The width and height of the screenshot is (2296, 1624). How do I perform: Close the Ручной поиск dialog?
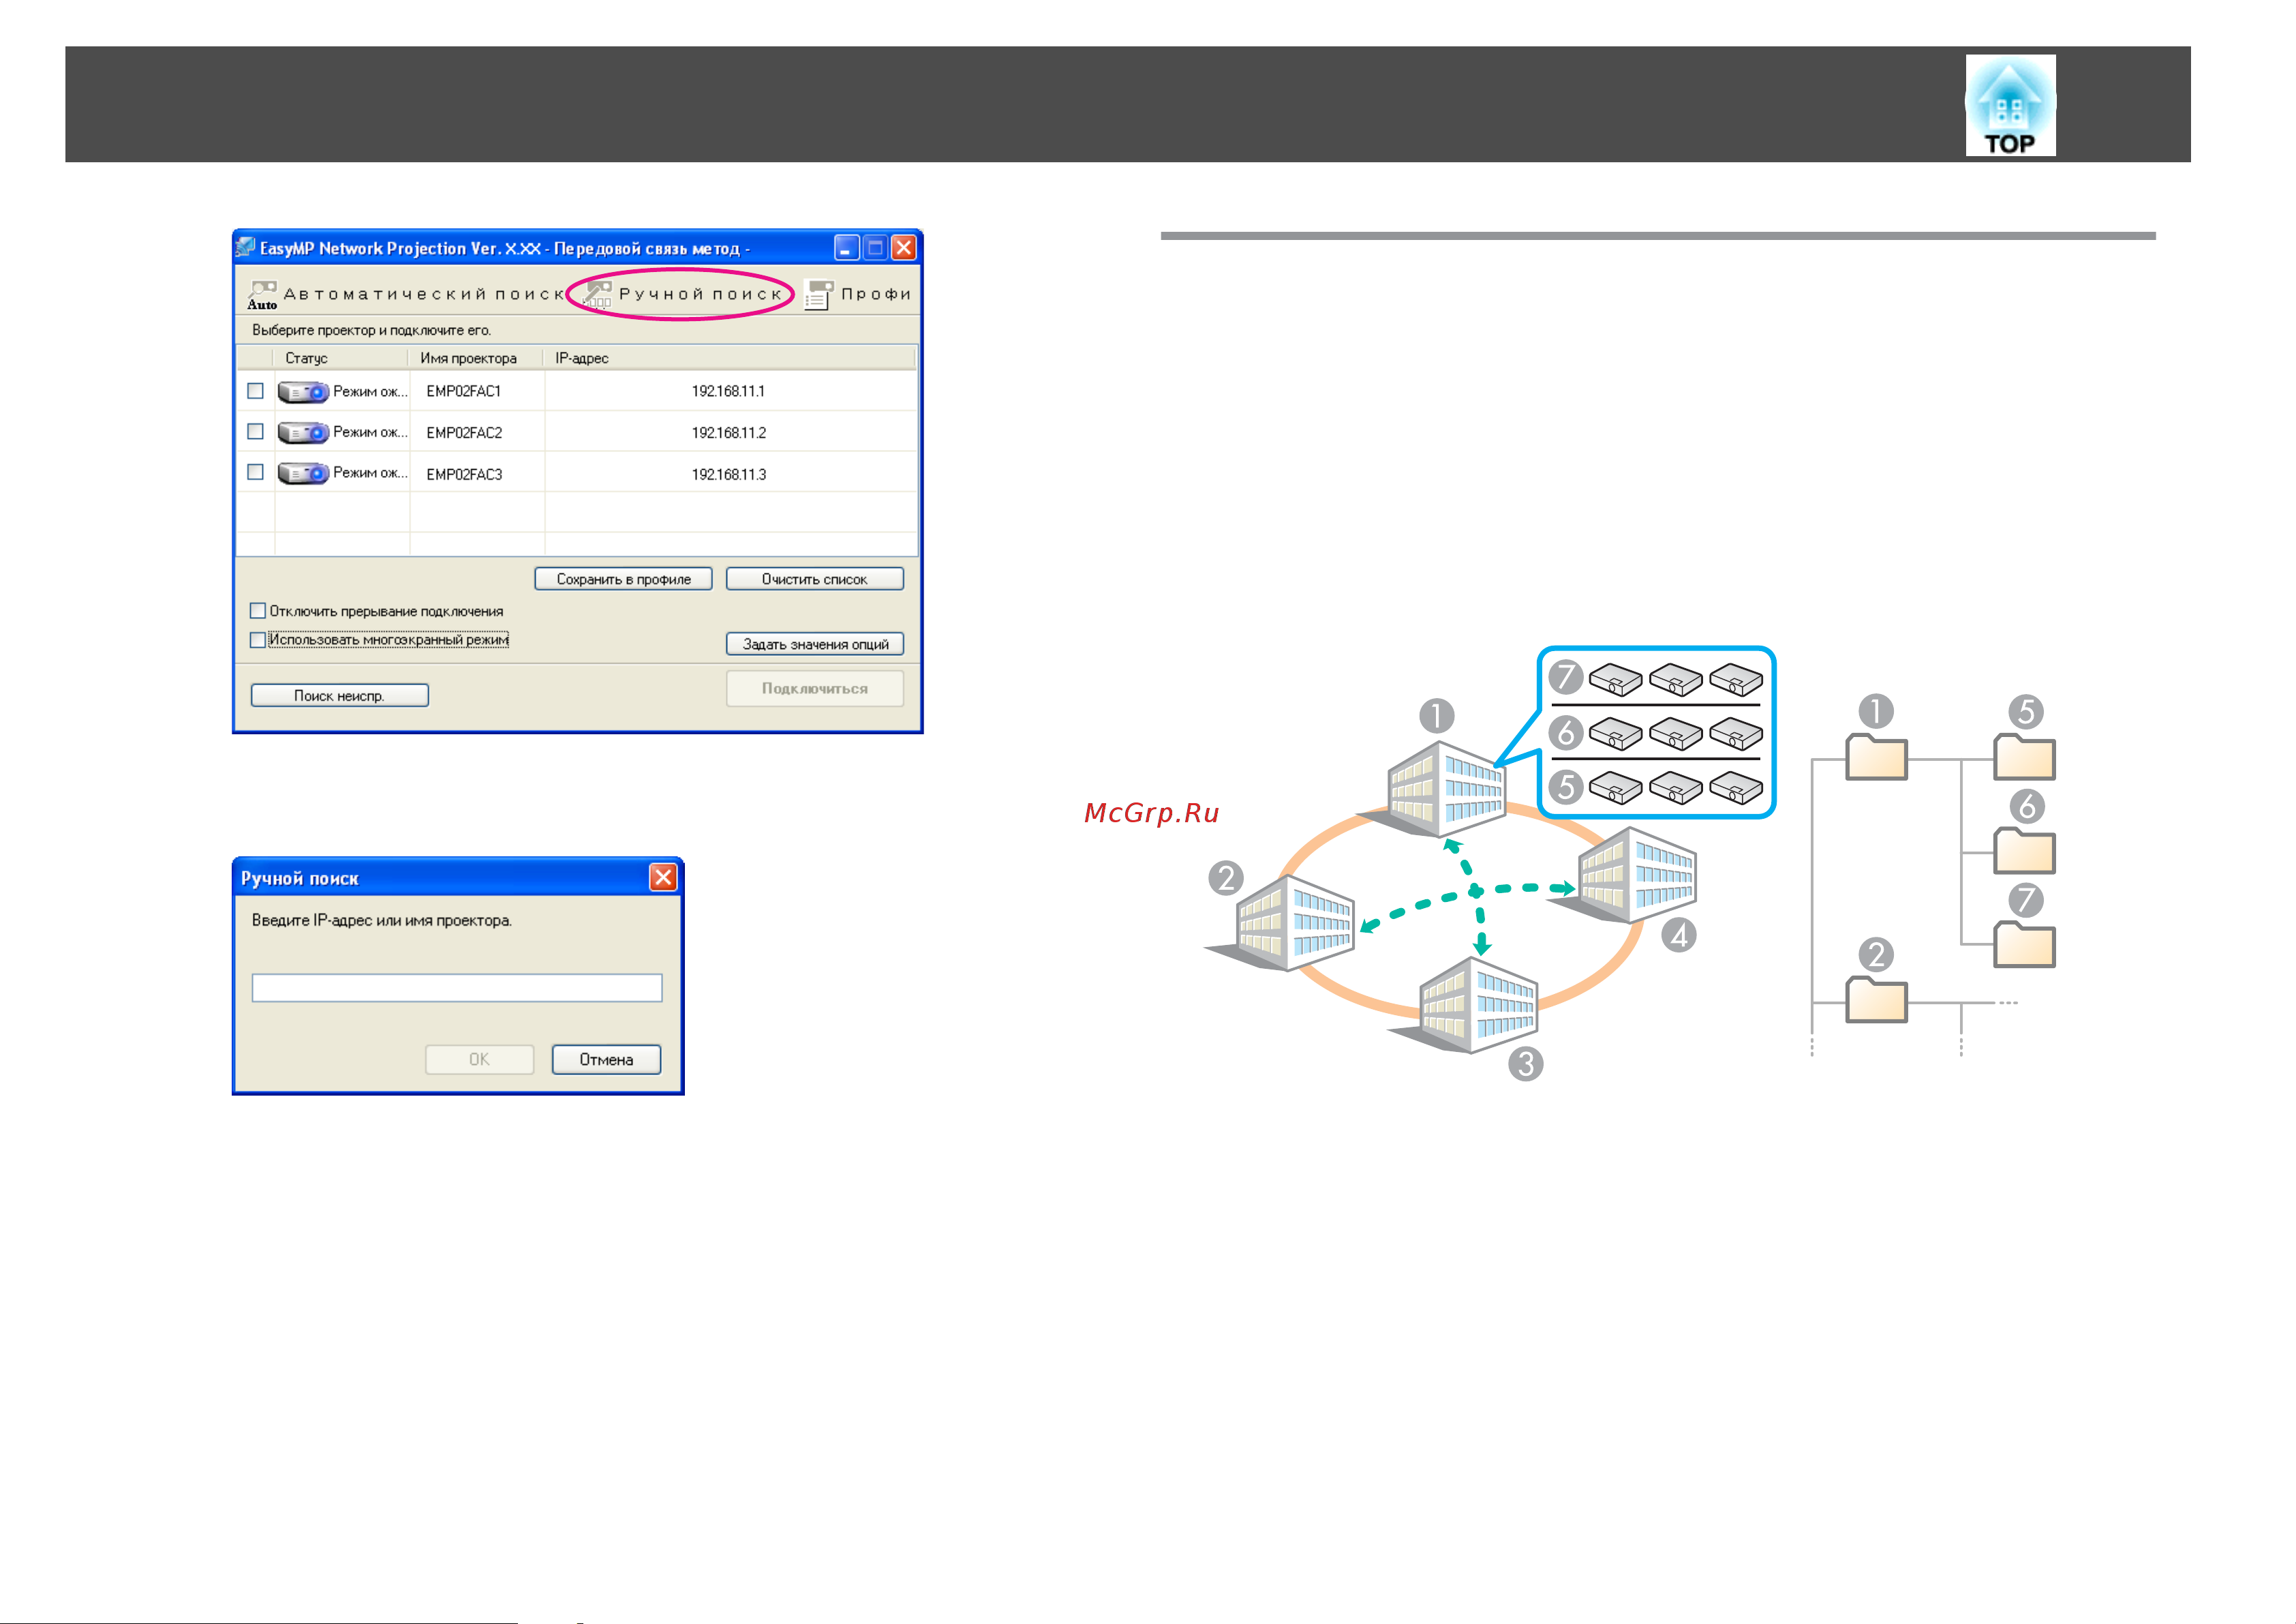click(x=663, y=877)
